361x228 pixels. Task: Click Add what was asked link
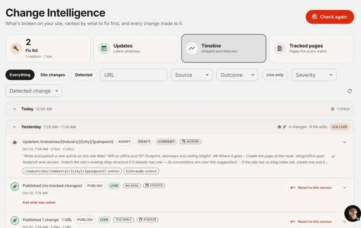click(x=39, y=203)
